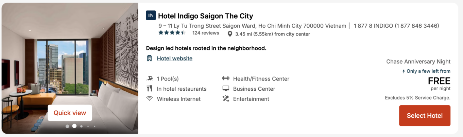The image size is (463, 137).
Task: Jump to the last carousel dot
Action: click(x=95, y=126)
